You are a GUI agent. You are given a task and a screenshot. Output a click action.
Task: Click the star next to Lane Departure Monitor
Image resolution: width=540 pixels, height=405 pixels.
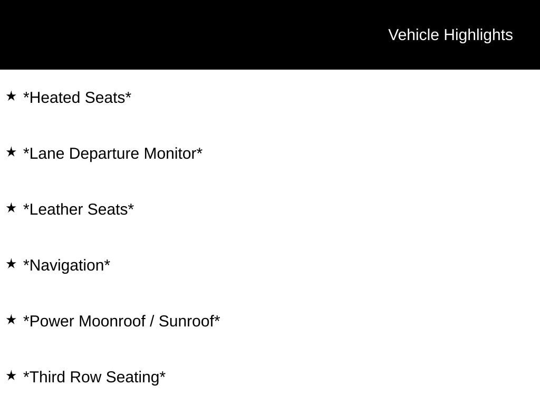(11, 152)
